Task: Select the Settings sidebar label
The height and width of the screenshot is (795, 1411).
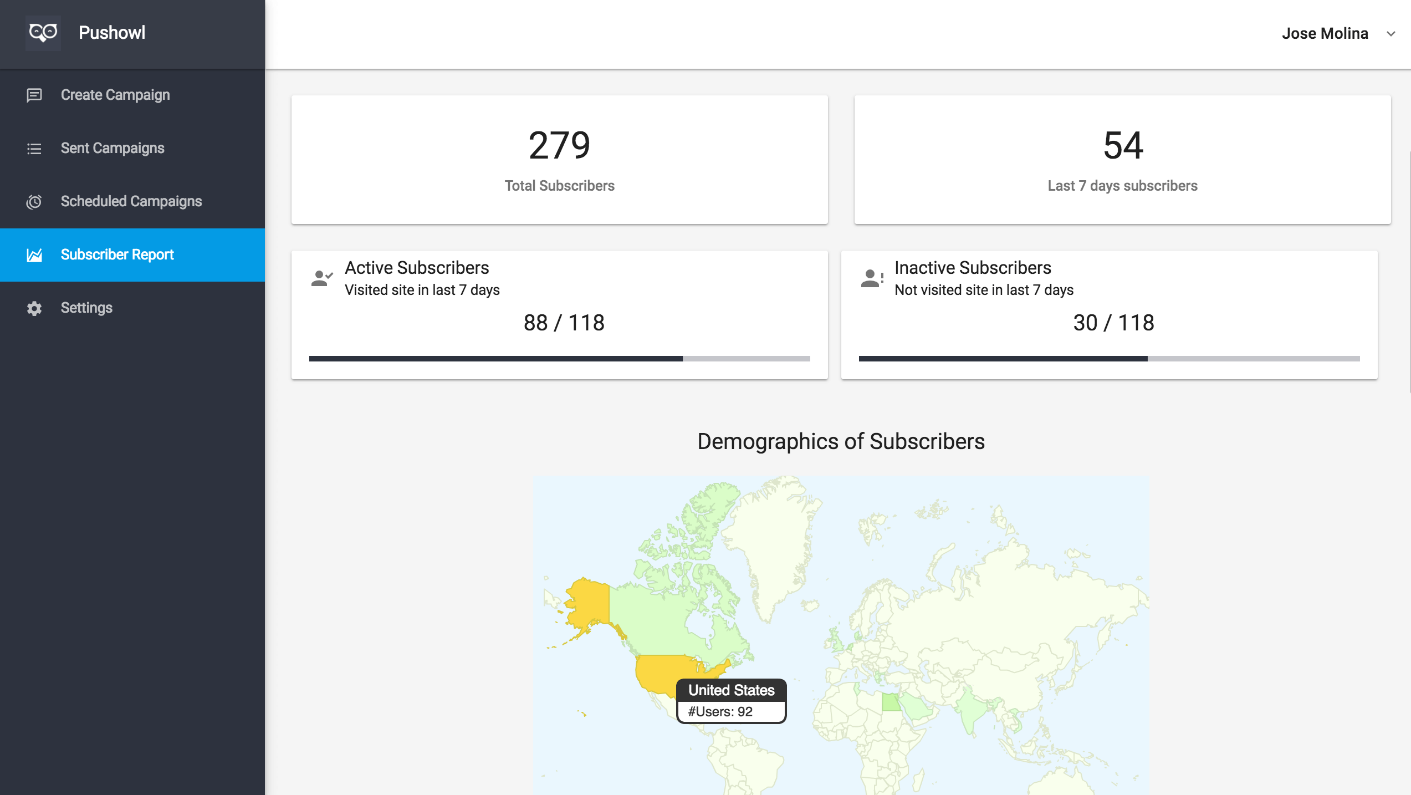Action: [86, 308]
